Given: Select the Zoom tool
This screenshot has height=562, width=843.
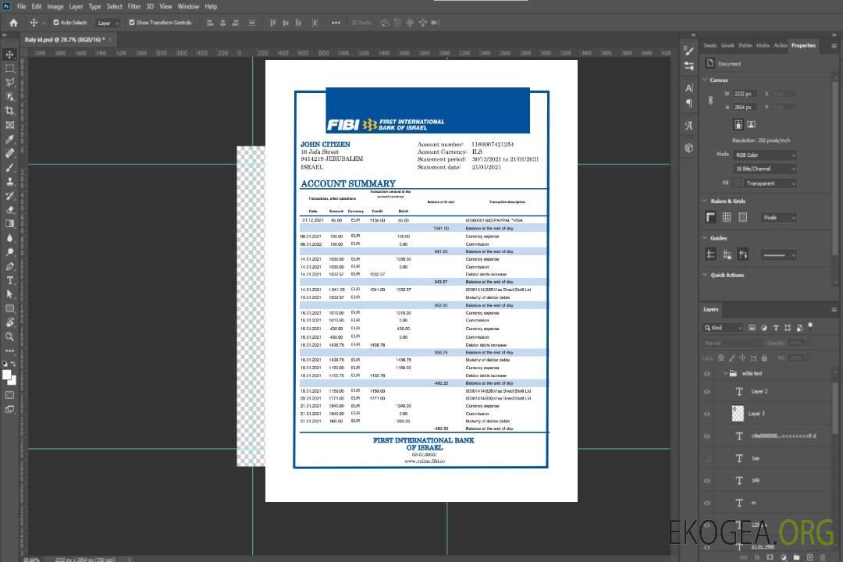Looking at the screenshot, I should 9,336.
